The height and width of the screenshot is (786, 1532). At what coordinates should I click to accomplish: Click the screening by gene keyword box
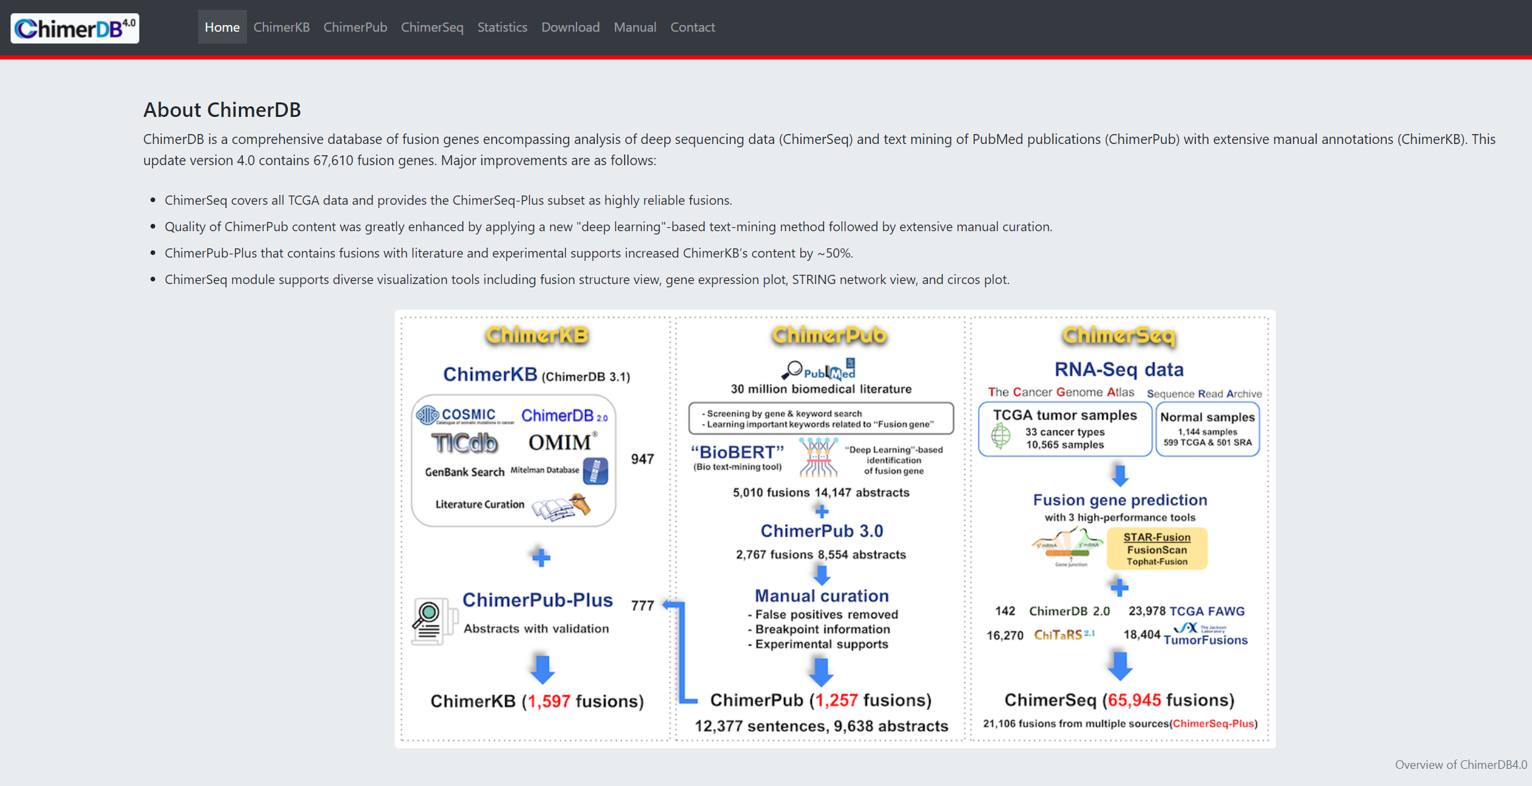(821, 418)
